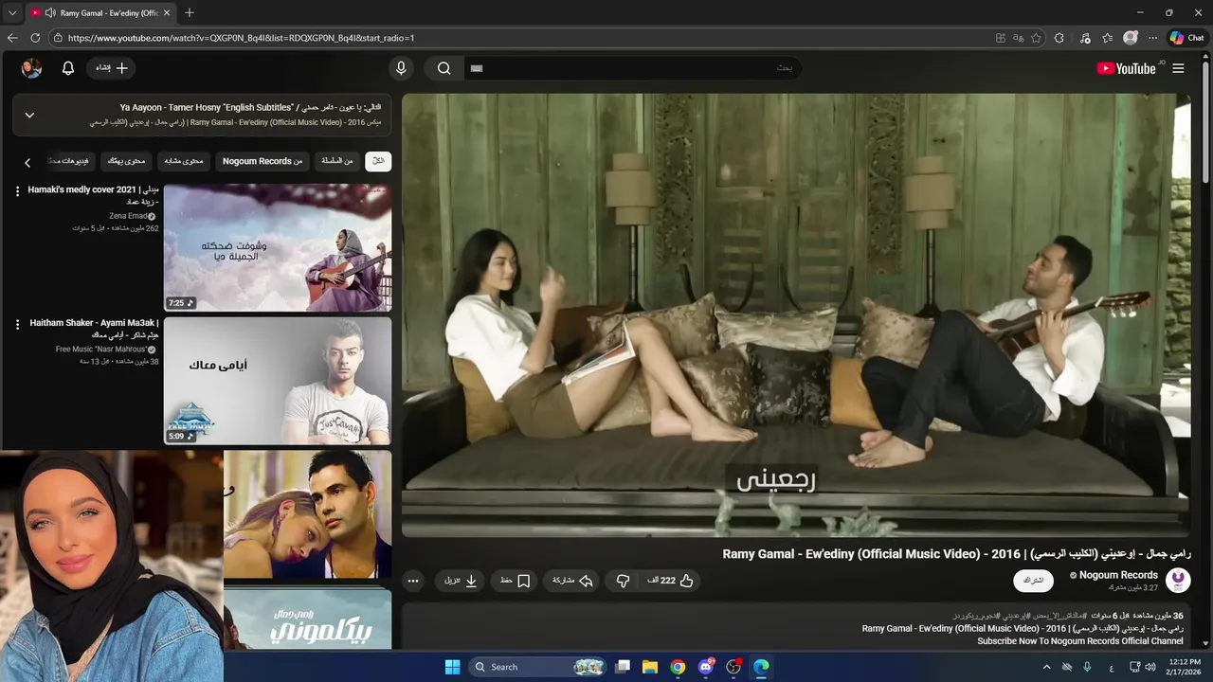The height and width of the screenshot is (682, 1213).
Task: Open File Explorer from the taskbar
Action: pos(650,667)
